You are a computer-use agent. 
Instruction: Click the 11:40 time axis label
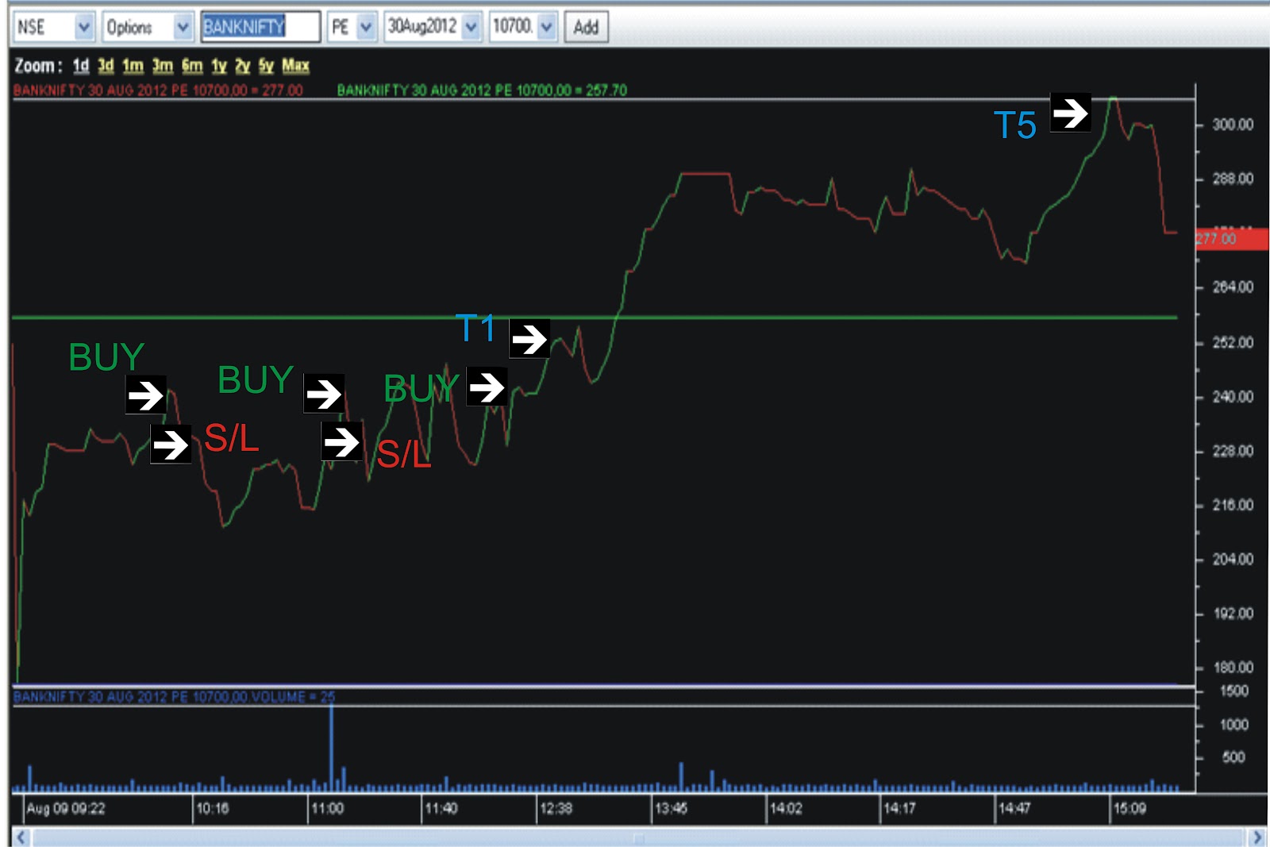pyautogui.click(x=441, y=809)
